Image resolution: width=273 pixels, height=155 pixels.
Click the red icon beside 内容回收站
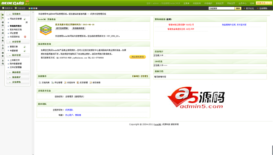(x=25, y=37)
